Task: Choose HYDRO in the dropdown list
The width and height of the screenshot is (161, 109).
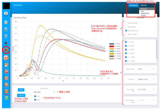Action: [x=147, y=16]
